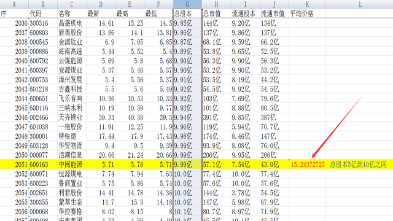This screenshot has height=221, width=393.
Task: Select column D header
Action: 101,4
